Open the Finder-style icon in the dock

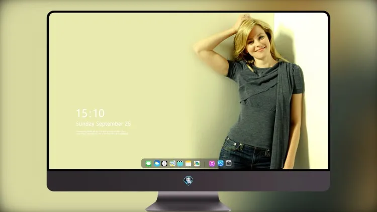pyautogui.click(x=172, y=163)
